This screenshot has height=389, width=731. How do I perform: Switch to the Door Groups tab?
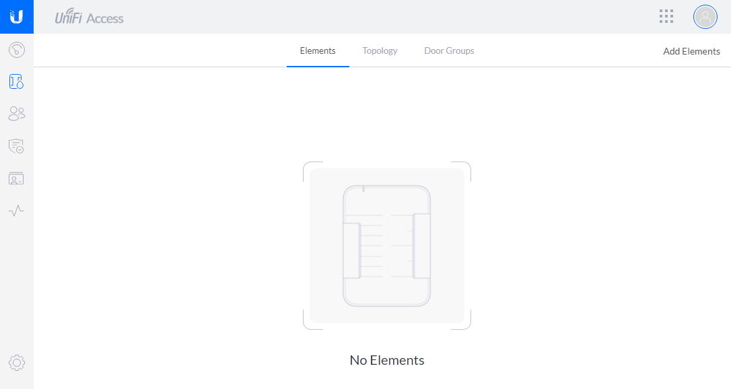click(449, 51)
